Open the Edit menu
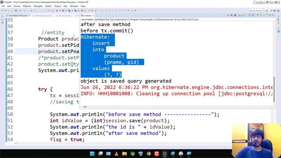The image size is (281, 158). 9,6
